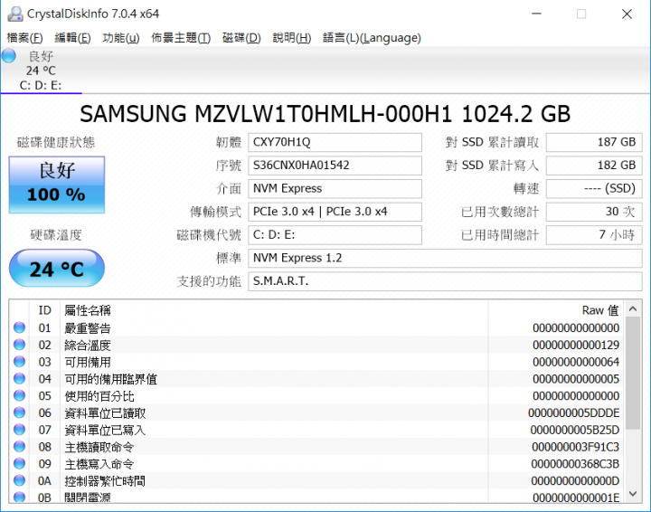Click the attribute list scrollbar thumb
Viewport: 651px width, 512px height.
[x=633, y=374]
